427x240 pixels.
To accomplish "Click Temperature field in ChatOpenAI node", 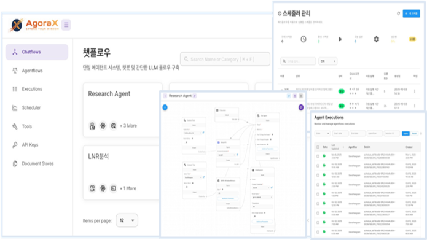I will coord(262,207).
